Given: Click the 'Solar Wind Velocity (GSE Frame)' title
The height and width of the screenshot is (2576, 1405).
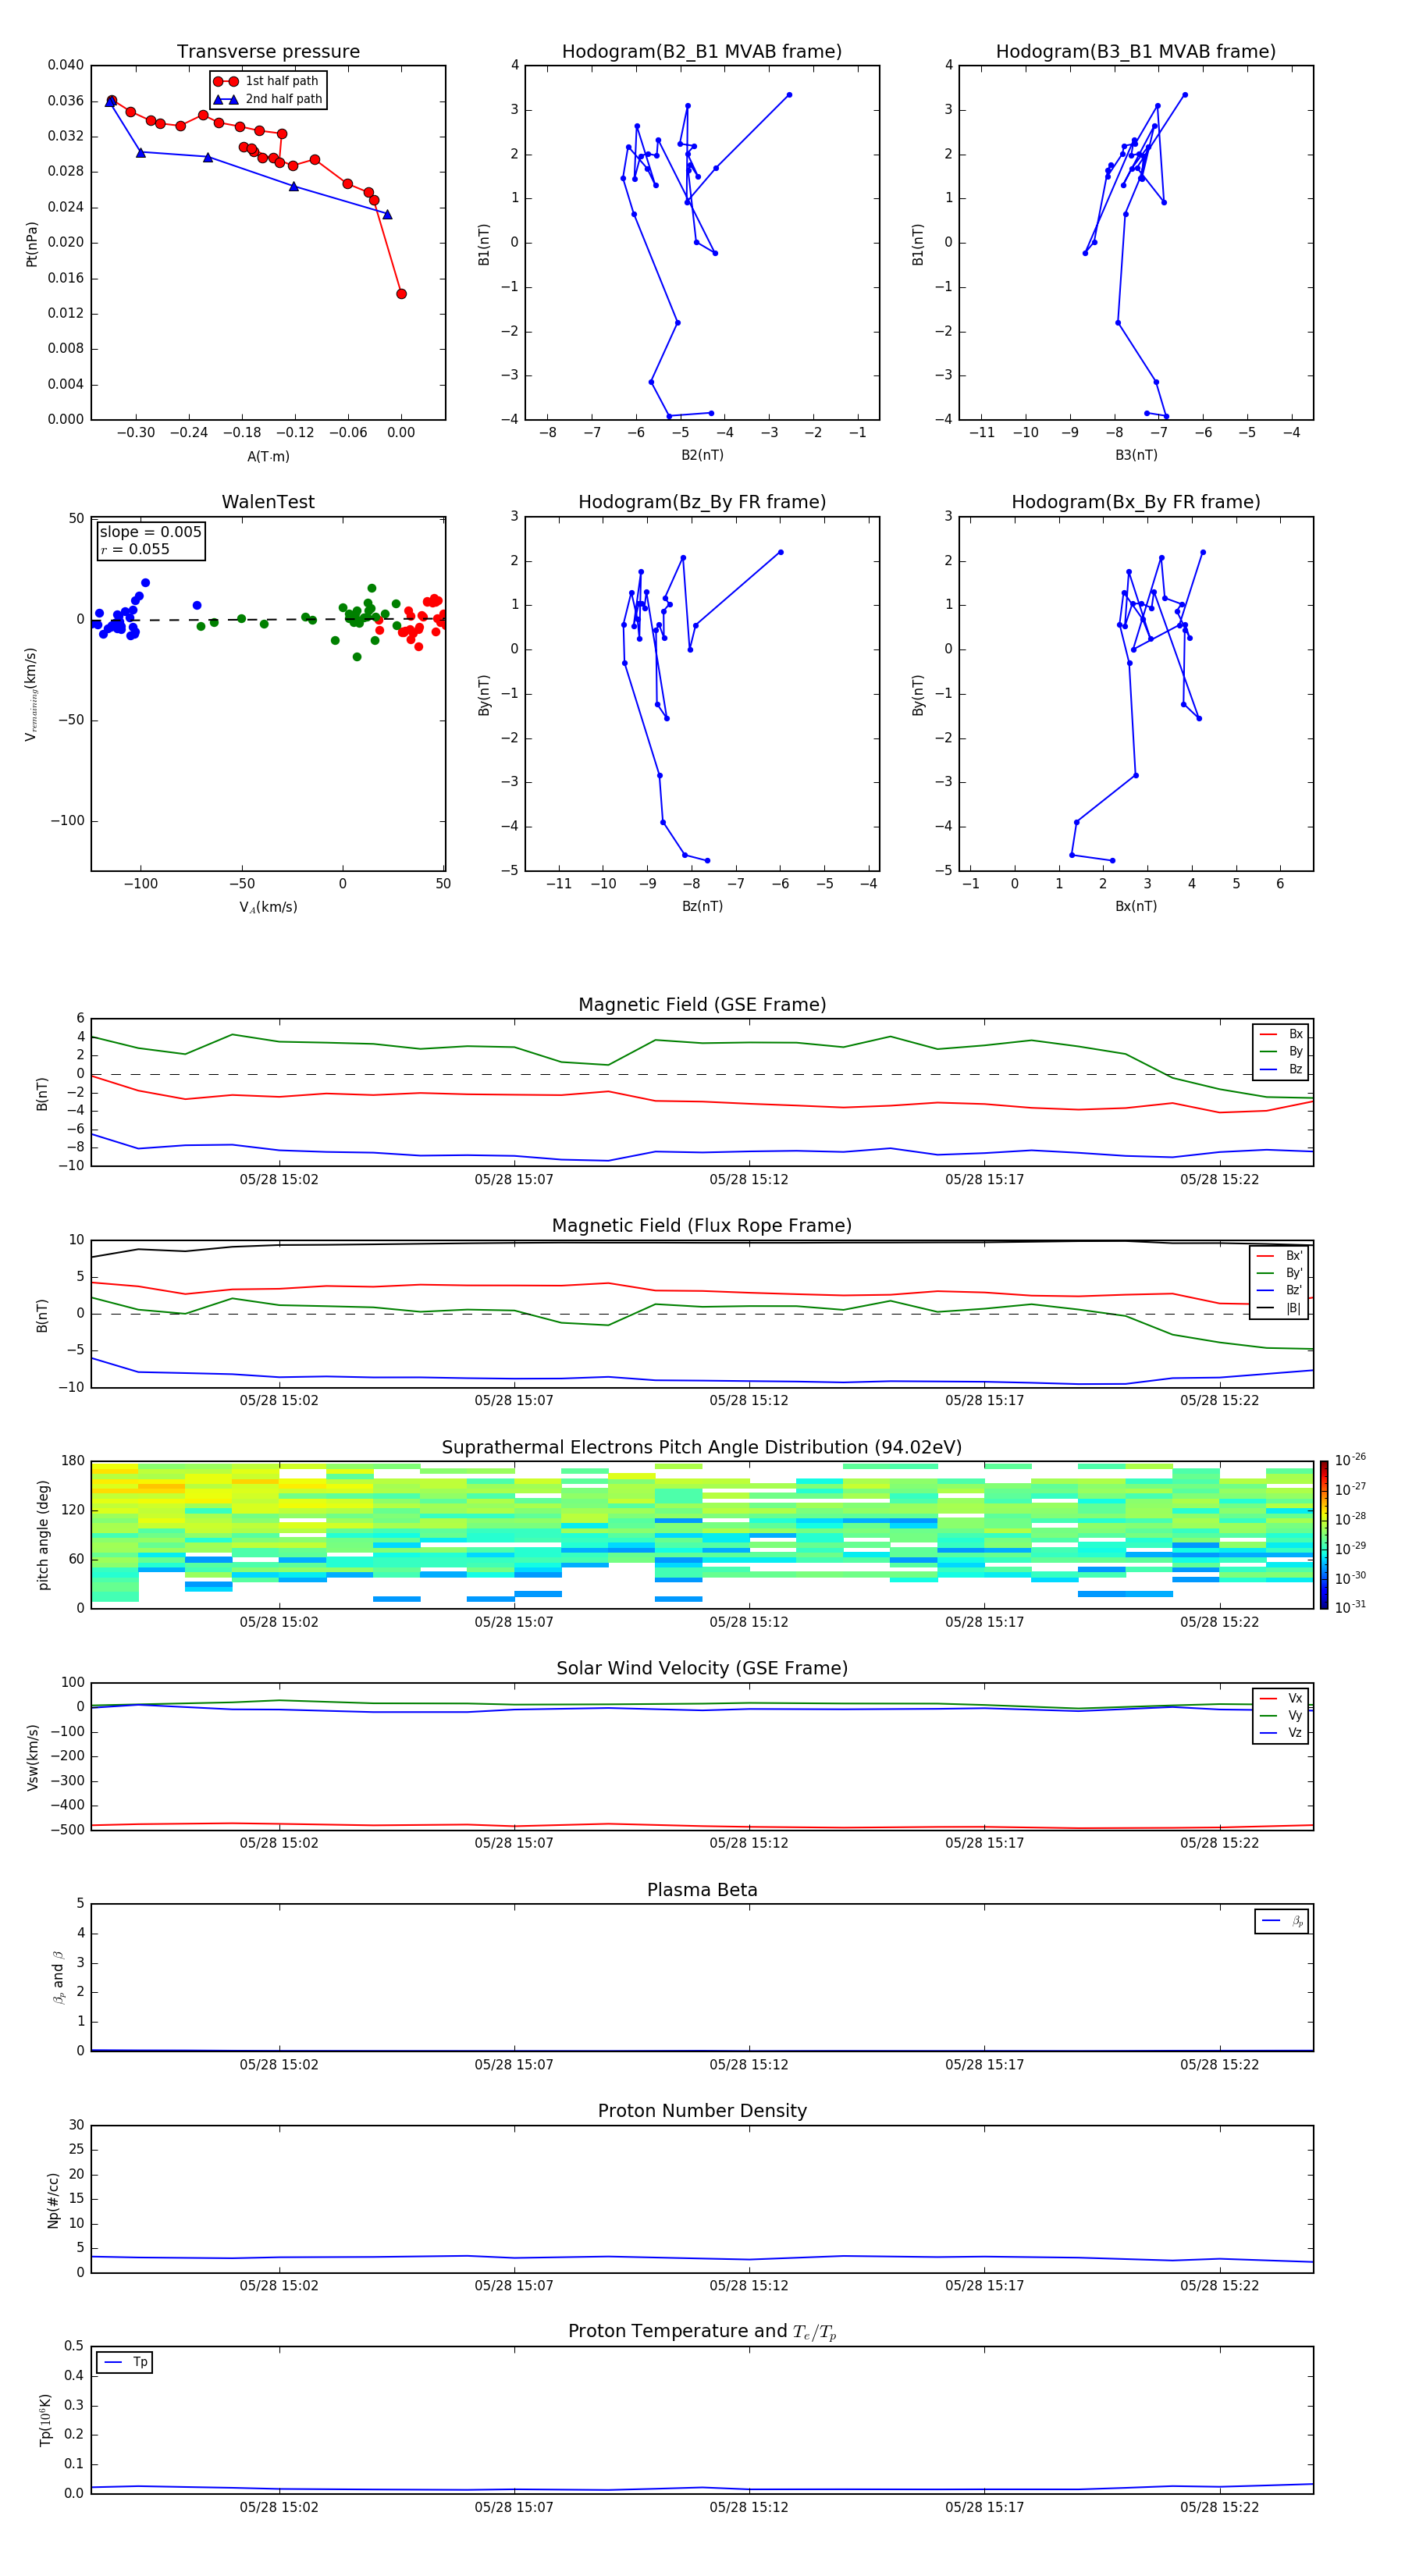Looking at the screenshot, I should click(702, 1668).
